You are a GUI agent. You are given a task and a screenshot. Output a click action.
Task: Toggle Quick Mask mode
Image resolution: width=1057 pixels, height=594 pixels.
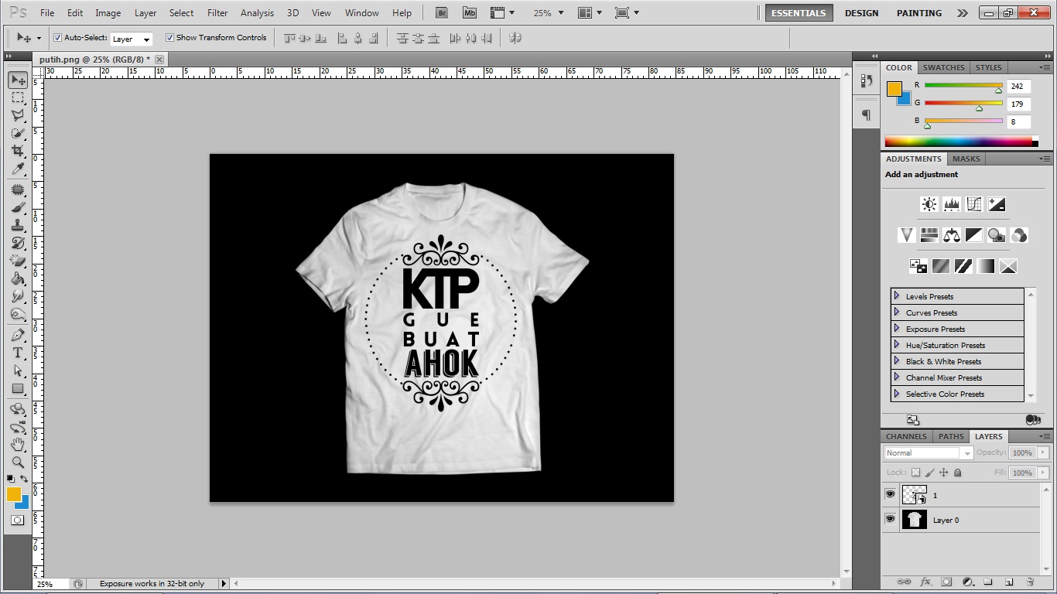tap(17, 521)
